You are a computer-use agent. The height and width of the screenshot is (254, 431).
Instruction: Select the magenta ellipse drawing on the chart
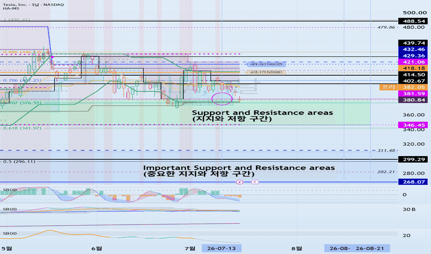click(222, 99)
